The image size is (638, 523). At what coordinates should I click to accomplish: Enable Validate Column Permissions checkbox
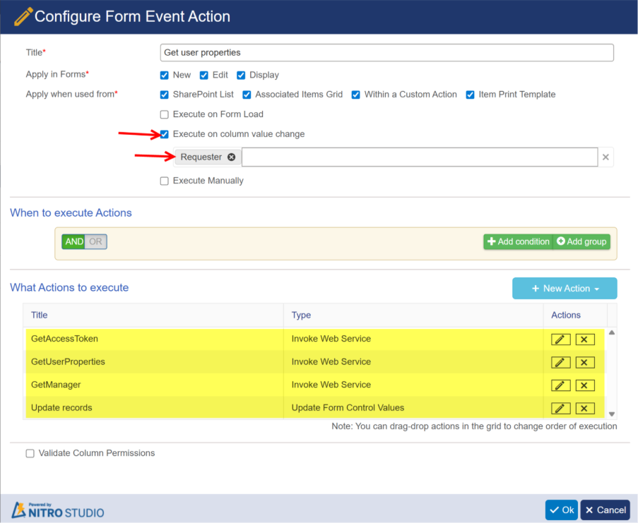click(x=30, y=453)
